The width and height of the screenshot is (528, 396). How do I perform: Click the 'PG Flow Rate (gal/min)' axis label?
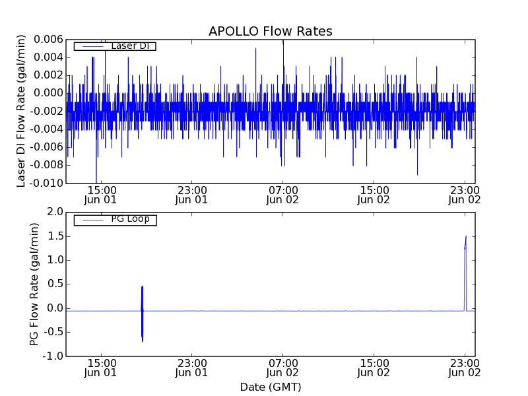point(34,284)
